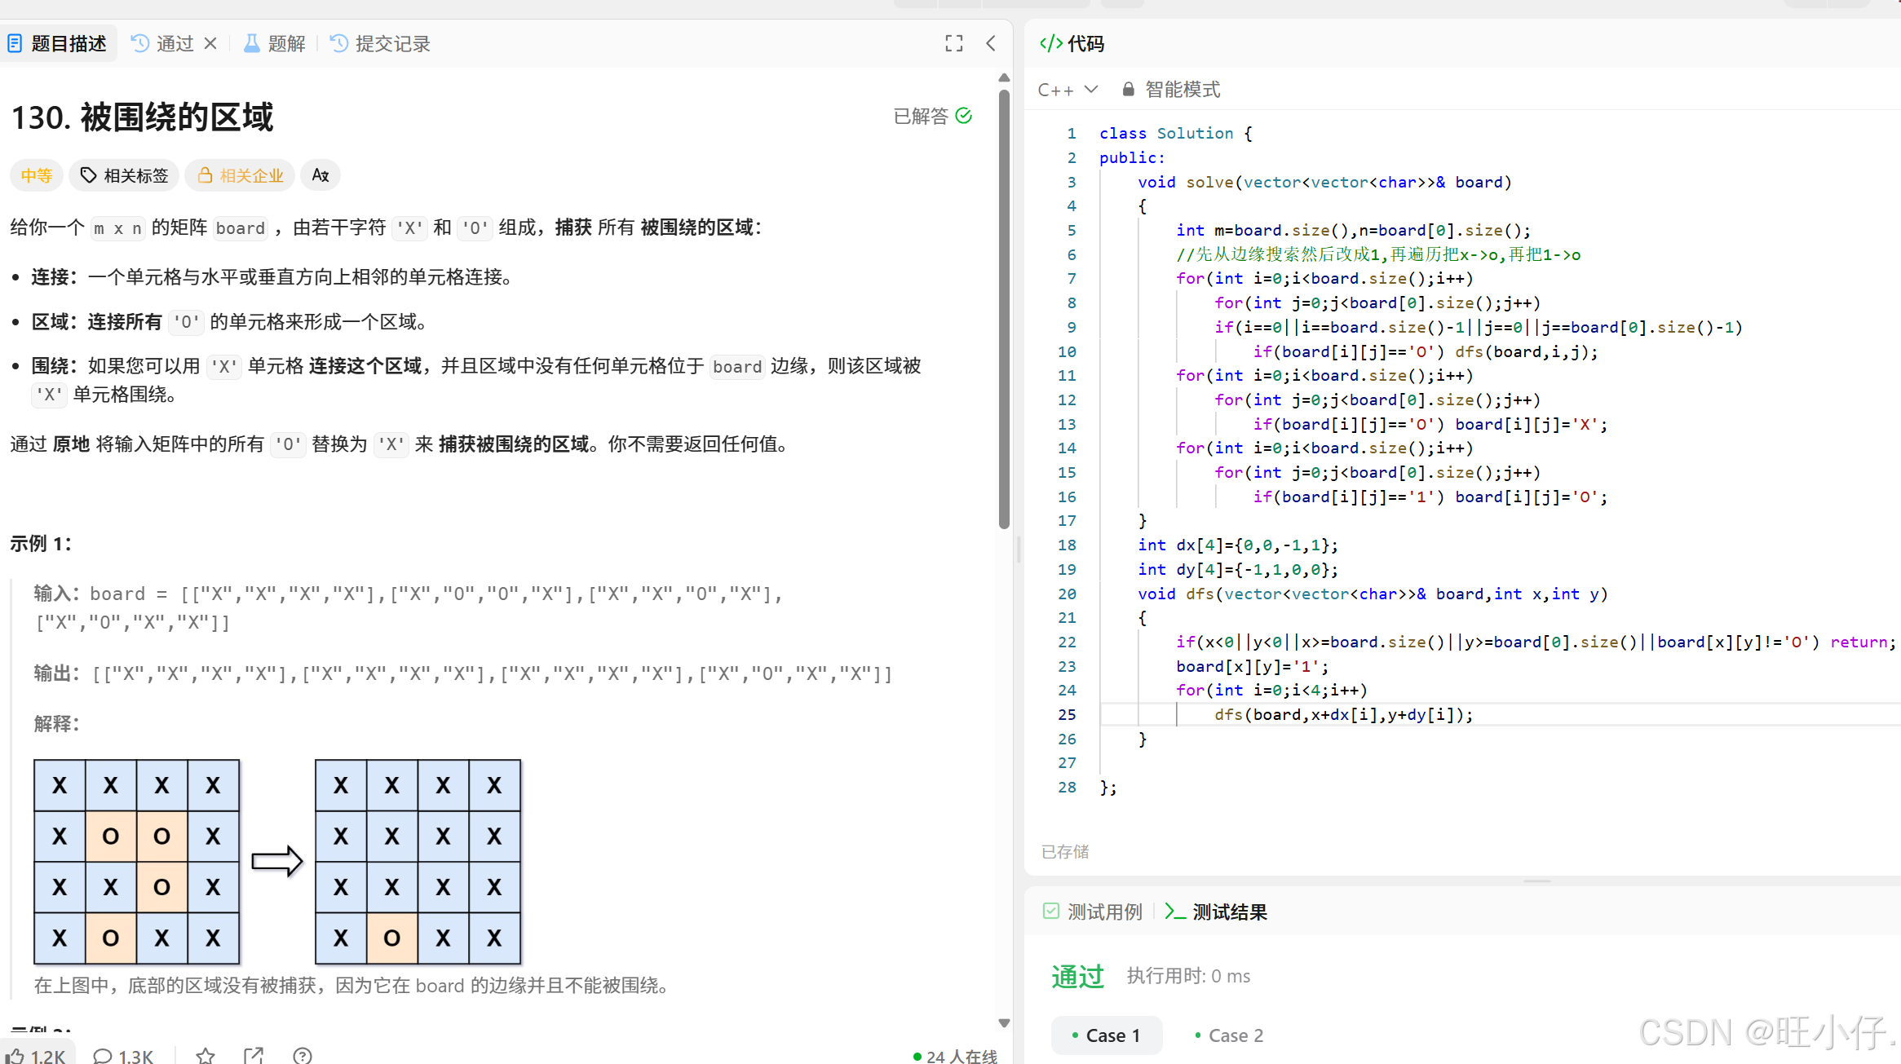Click line number 25 in editor

coord(1067,714)
